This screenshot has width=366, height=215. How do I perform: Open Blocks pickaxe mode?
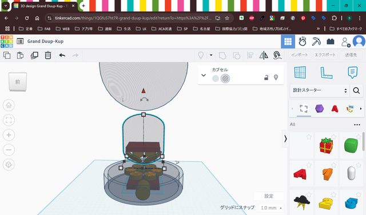coord(316,42)
